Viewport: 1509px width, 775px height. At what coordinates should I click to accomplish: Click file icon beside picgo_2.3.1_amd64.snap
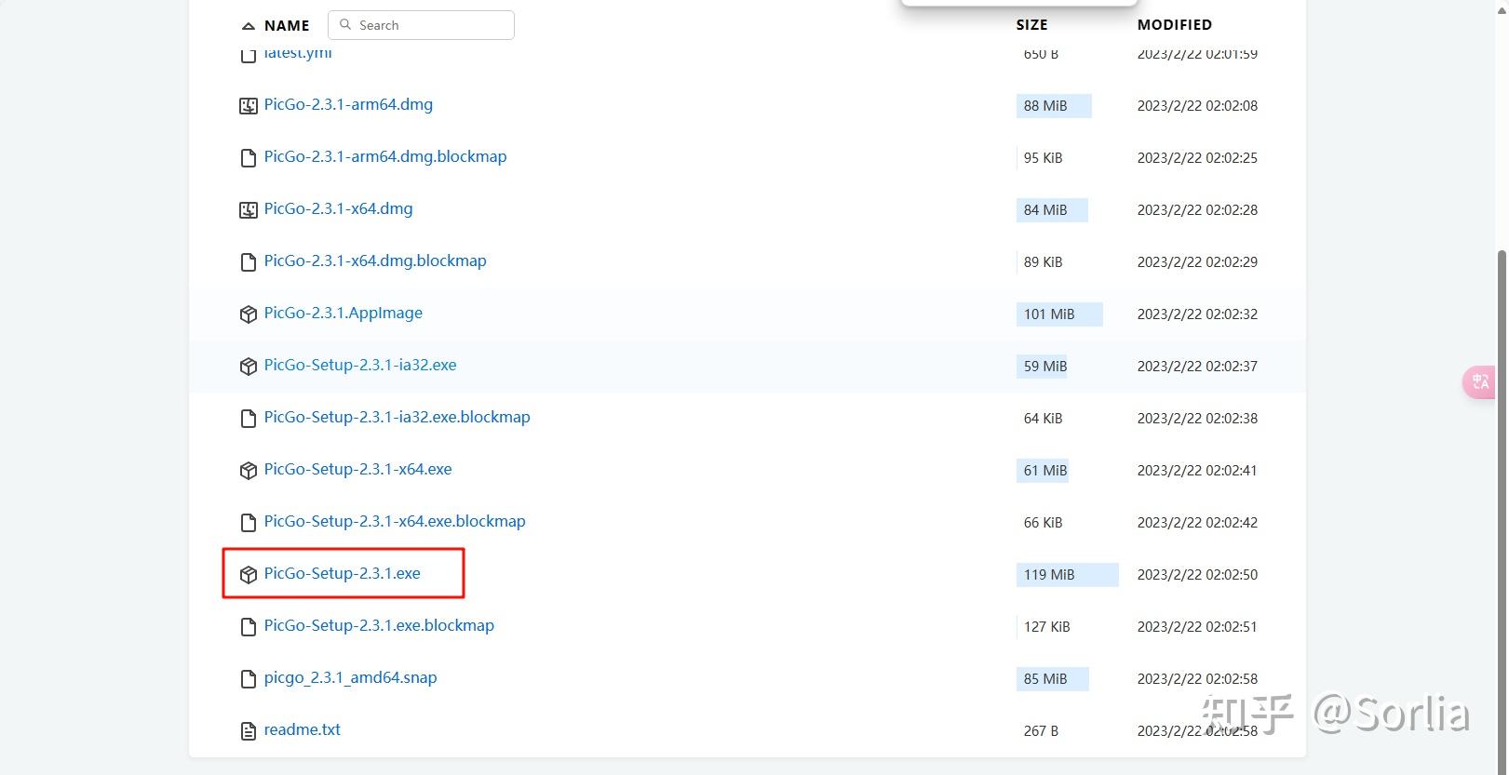pyautogui.click(x=249, y=679)
